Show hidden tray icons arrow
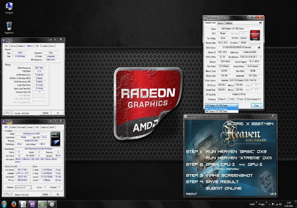This screenshot has height=208, width=297. (x=269, y=204)
